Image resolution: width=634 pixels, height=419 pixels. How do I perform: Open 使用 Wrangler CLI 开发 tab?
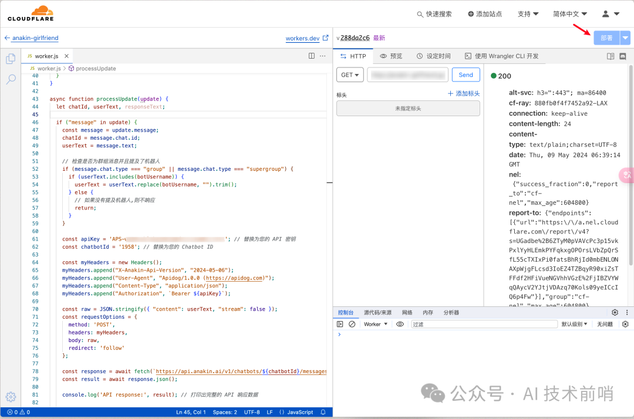pos(501,56)
